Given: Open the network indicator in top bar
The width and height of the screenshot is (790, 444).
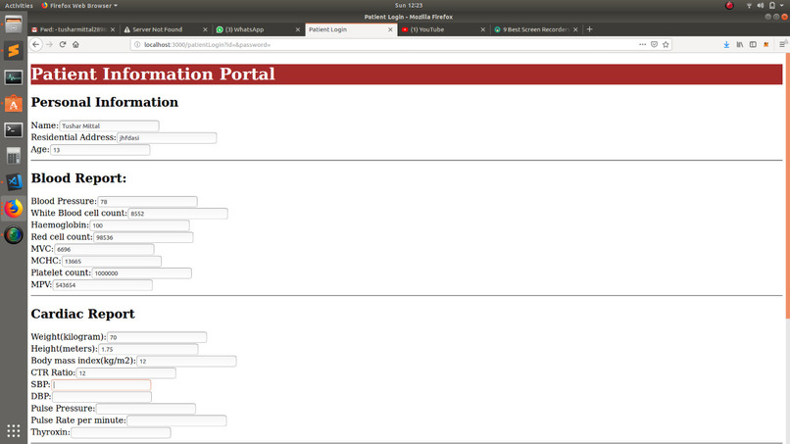Looking at the screenshot, I should click(x=749, y=6).
